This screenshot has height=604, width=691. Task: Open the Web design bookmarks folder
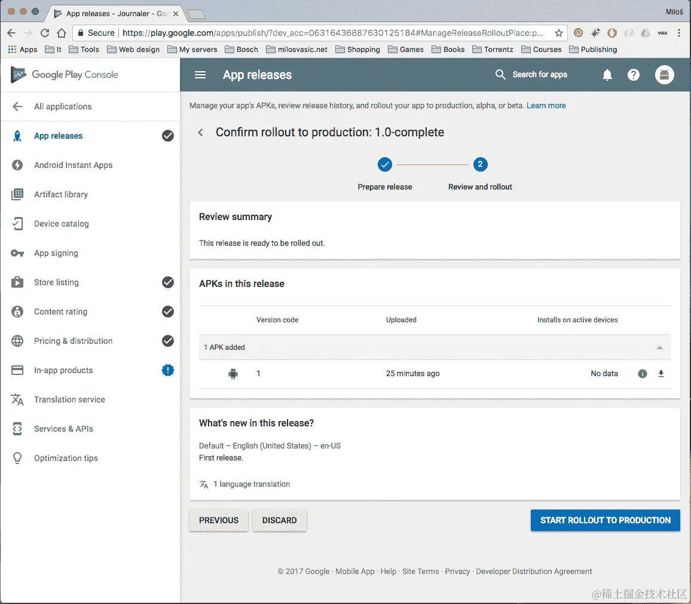(133, 50)
